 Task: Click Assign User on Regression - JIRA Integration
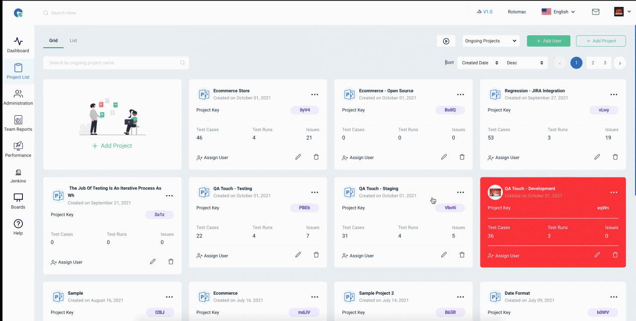pos(504,158)
